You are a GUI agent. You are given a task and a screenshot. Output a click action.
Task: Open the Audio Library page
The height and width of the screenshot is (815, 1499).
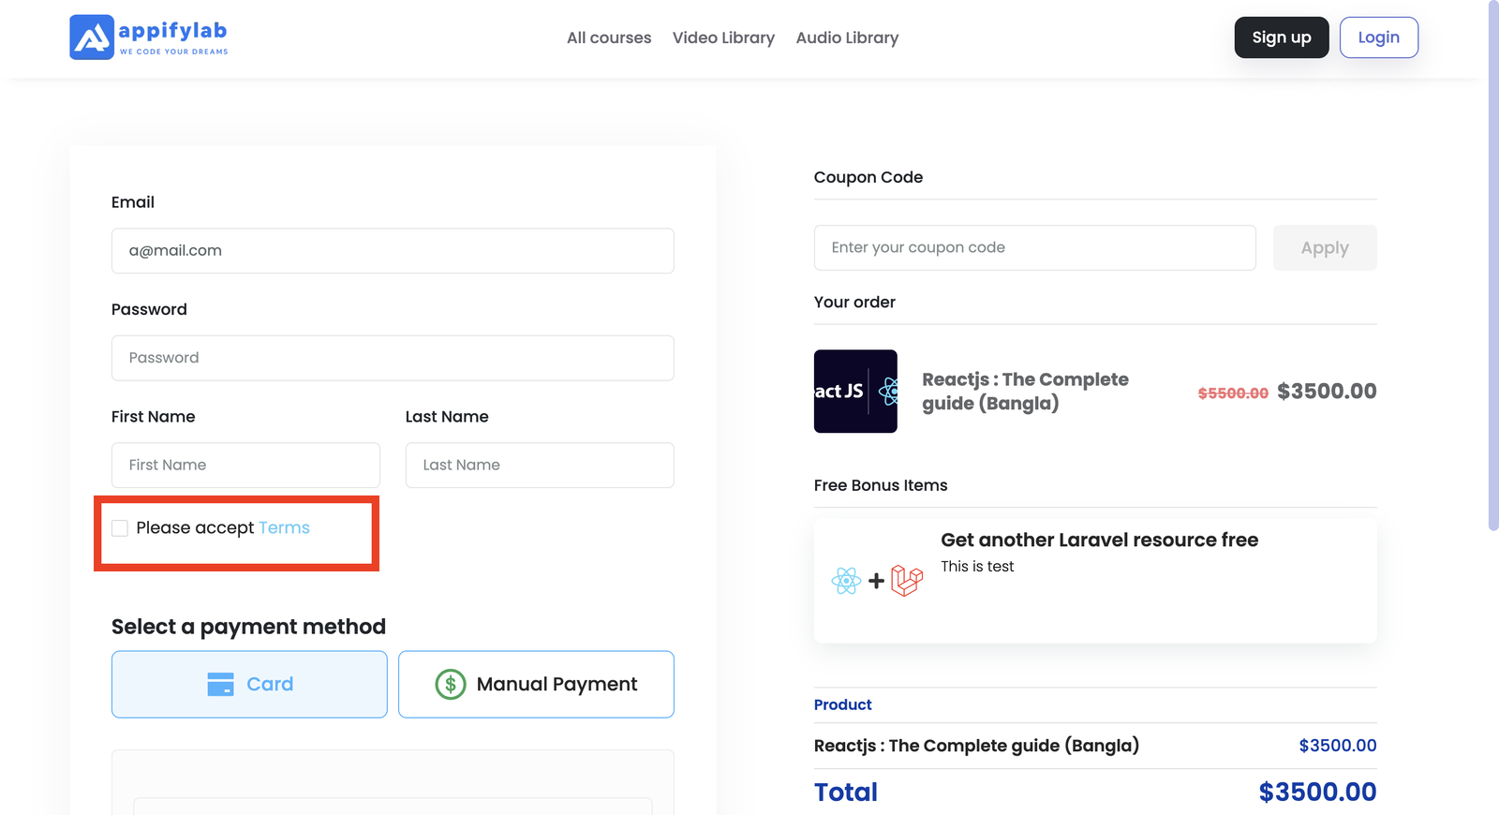847,37
